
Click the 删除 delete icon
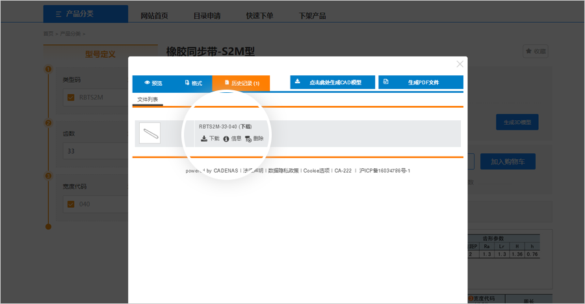(x=248, y=138)
